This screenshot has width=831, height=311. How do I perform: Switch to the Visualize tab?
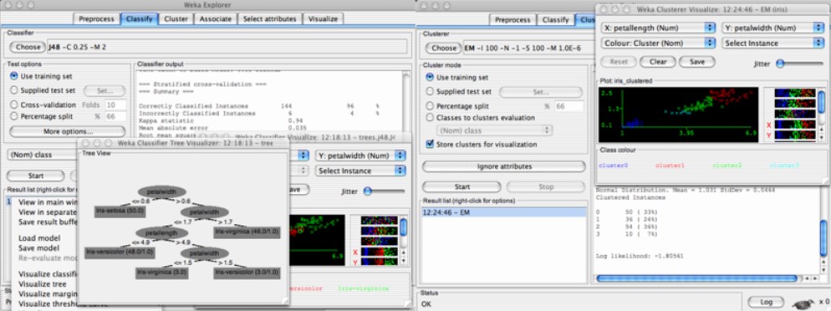pos(323,18)
